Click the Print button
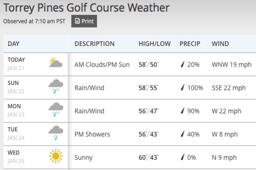This screenshot has height=170, width=256. click(84, 21)
